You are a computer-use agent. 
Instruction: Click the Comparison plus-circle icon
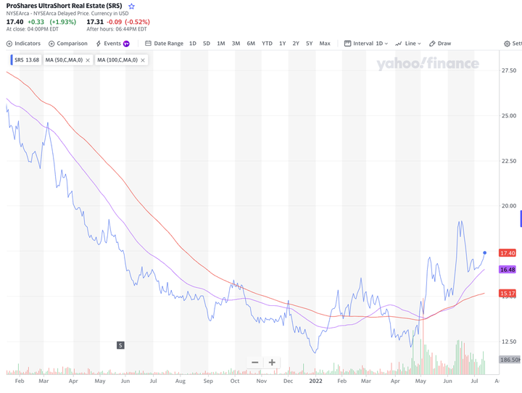(x=51, y=44)
